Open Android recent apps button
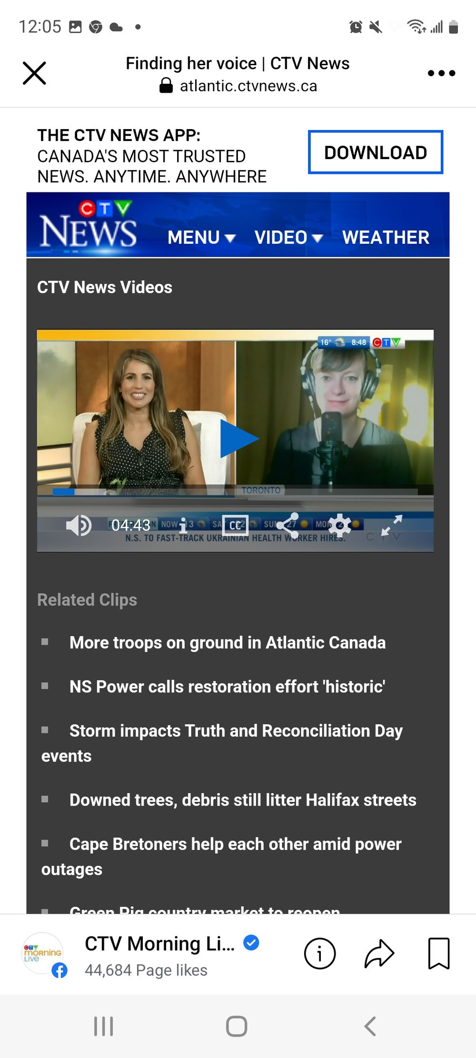This screenshot has width=476, height=1058. [x=103, y=1026]
